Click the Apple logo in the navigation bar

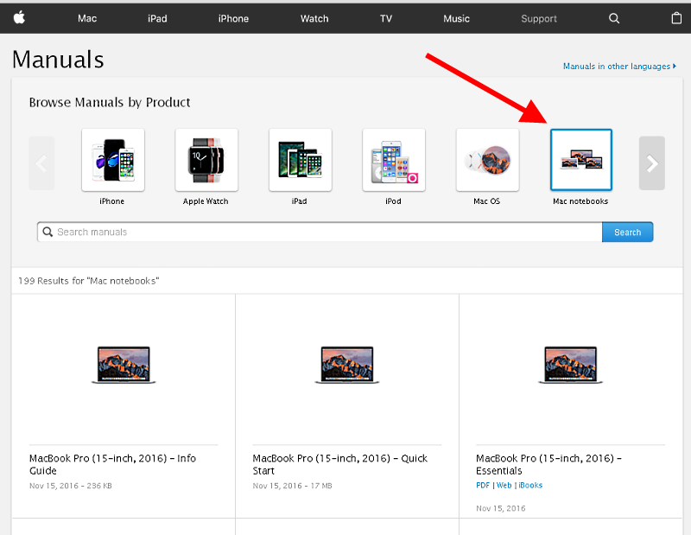tap(19, 18)
